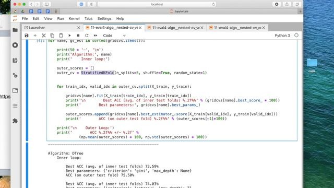Viewport: 334px width, 188px height.
Task: Click the np.mean(outer_scores) line
Action: coord(142,137)
